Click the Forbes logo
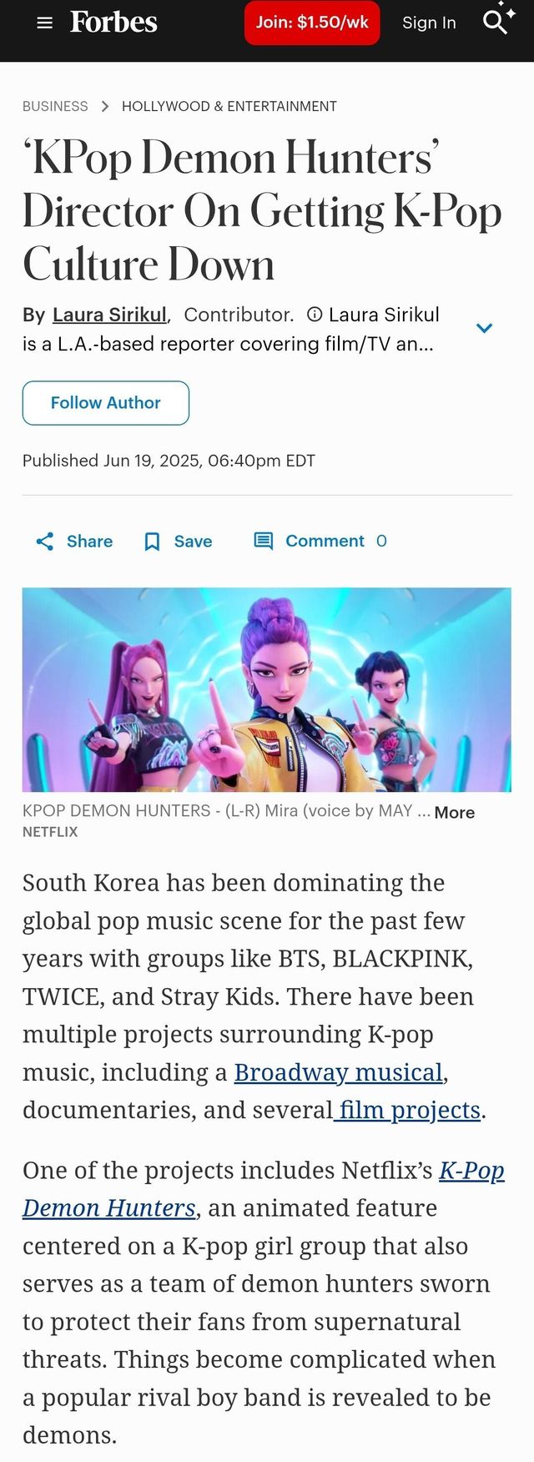 113,23
